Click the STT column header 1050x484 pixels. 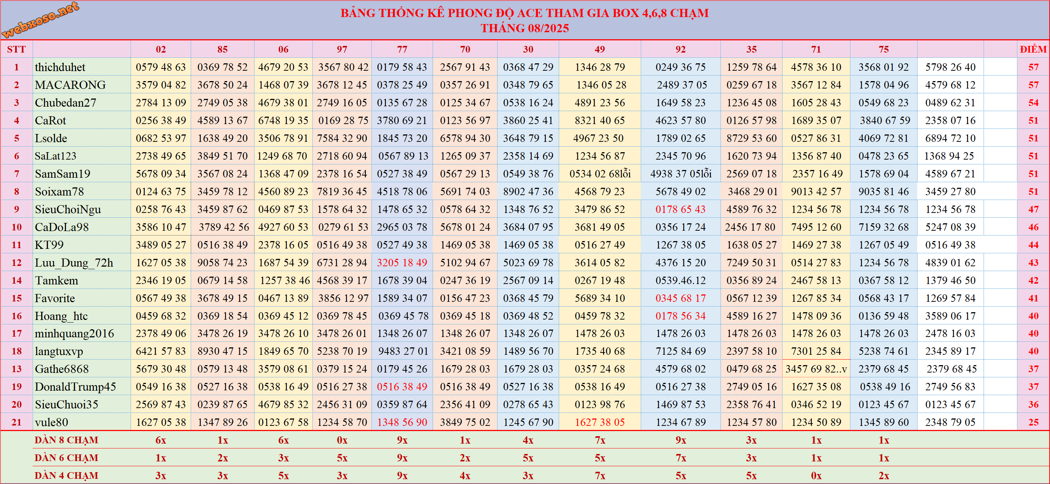click(x=16, y=49)
